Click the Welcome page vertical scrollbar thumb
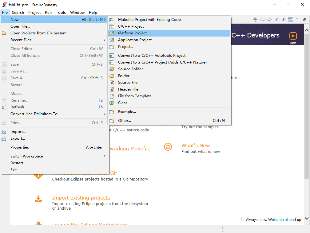The width and height of the screenshot is (310, 233). tap(307, 107)
